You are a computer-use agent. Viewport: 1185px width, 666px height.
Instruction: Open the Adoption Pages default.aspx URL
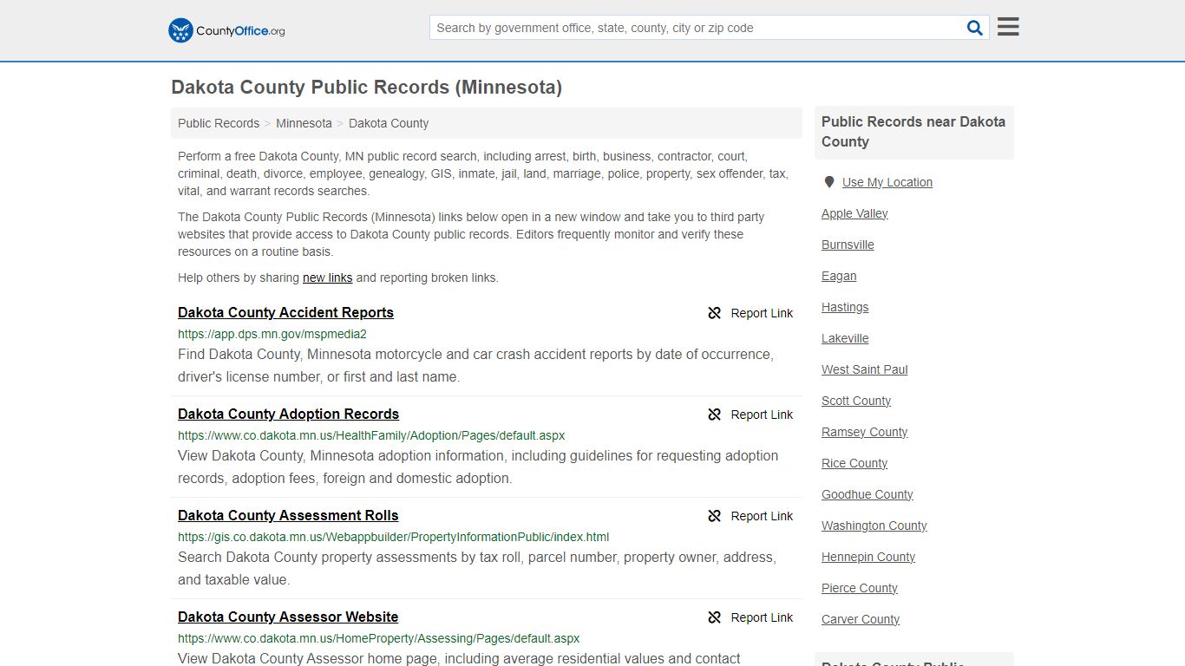coord(371,435)
